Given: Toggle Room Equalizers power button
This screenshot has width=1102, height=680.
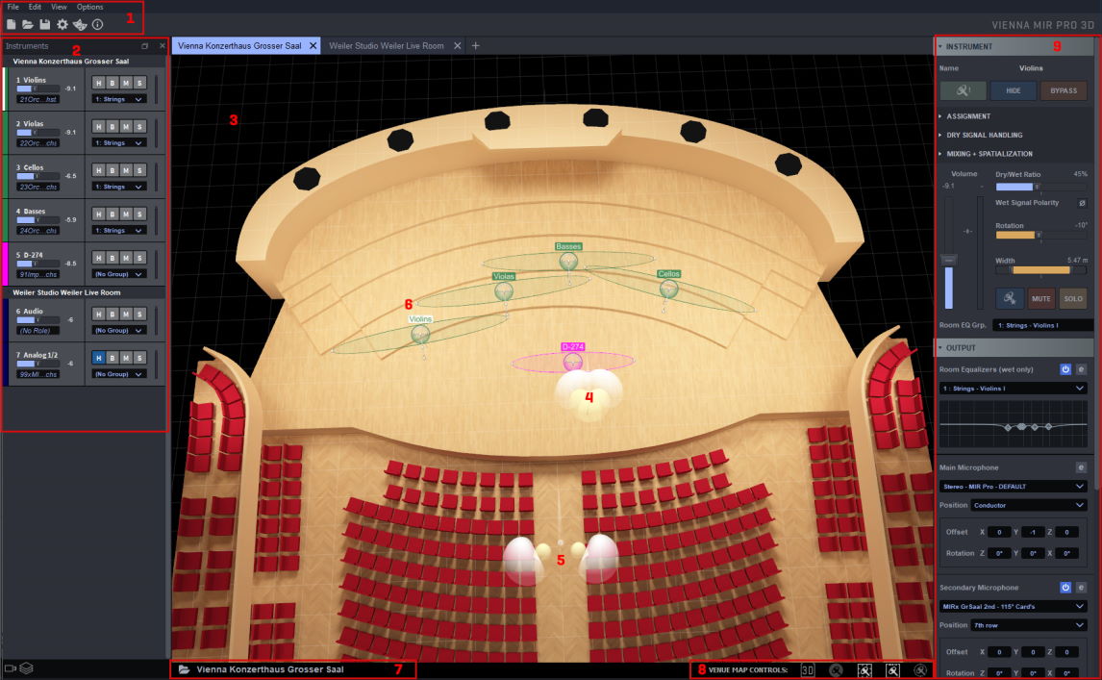Looking at the screenshot, I should [1065, 369].
